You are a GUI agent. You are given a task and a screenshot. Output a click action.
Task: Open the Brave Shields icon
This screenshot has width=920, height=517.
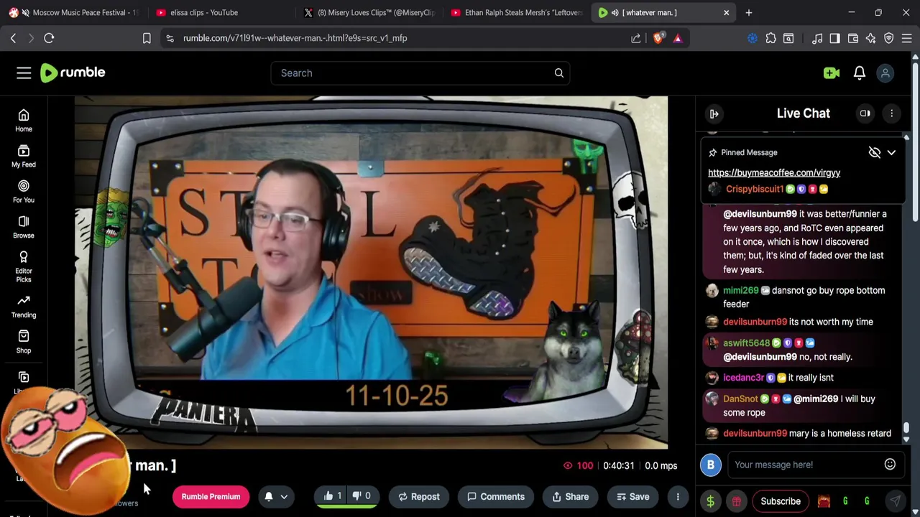click(x=658, y=38)
